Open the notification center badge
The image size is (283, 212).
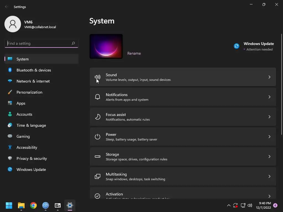coord(275,205)
